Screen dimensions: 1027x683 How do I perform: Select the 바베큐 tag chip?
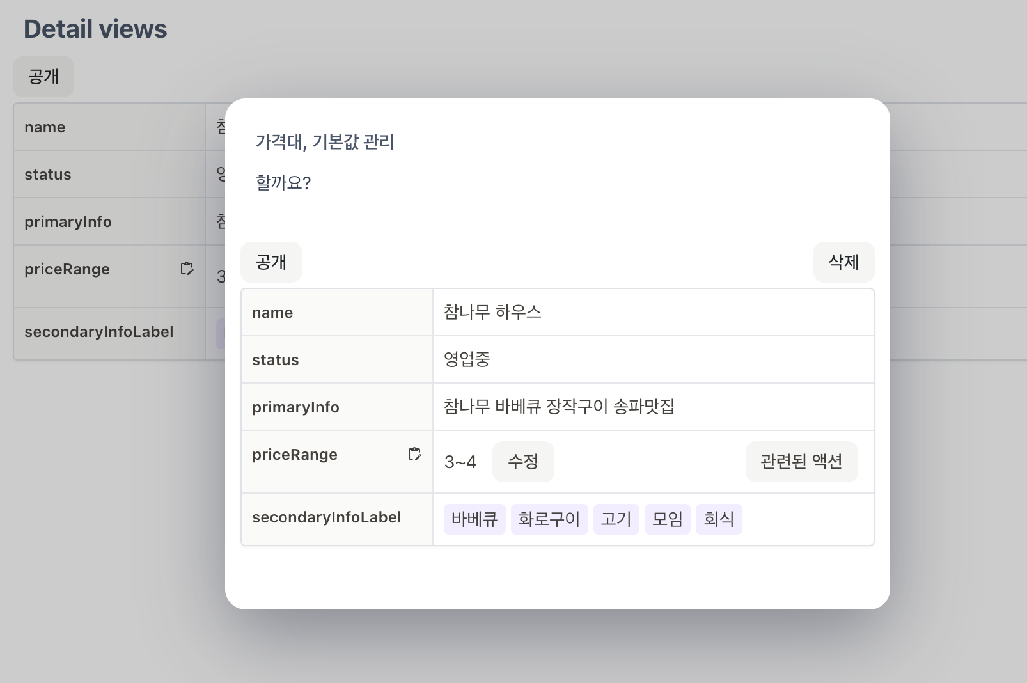(474, 519)
